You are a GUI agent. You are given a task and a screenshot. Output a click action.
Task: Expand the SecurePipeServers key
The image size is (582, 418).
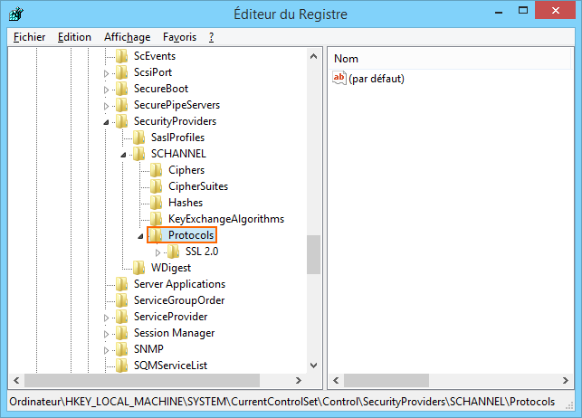tap(106, 106)
